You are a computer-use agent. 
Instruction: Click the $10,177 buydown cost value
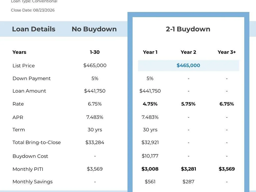pyautogui.click(x=150, y=156)
